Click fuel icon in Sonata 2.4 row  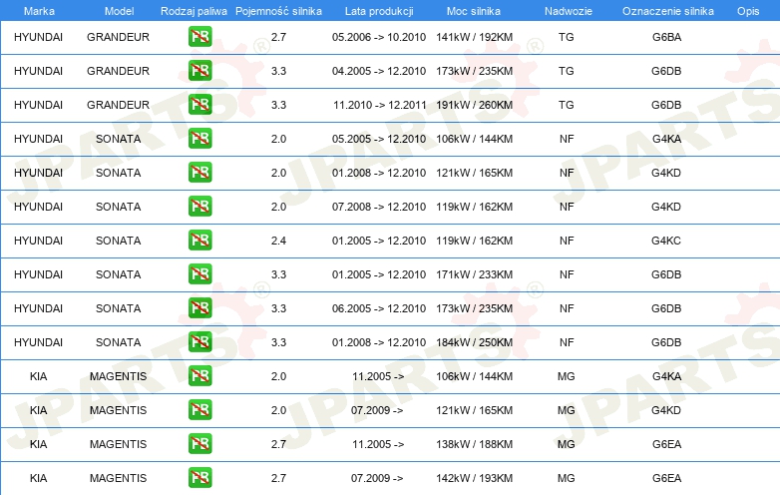[x=199, y=241]
